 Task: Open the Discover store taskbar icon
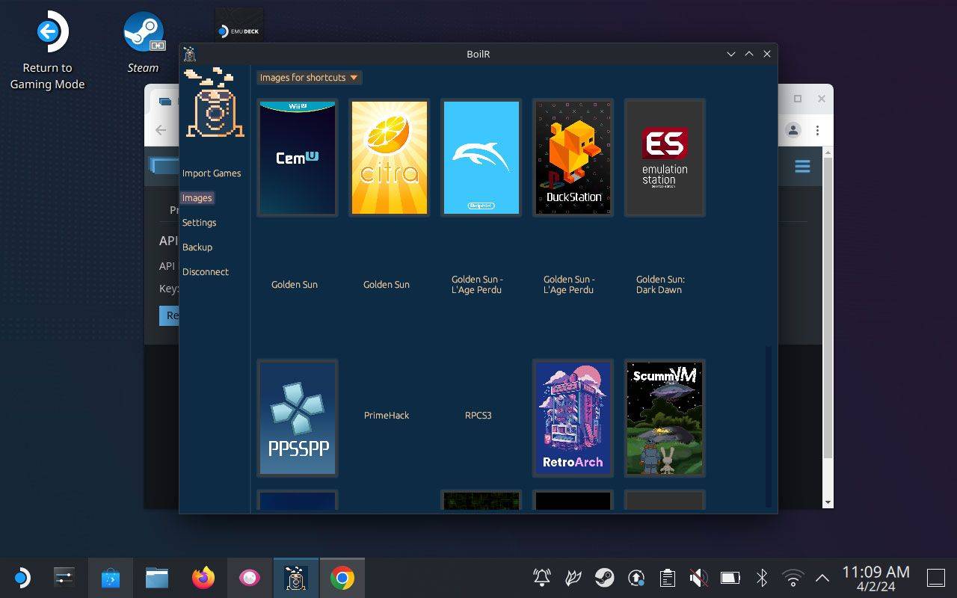(x=111, y=578)
